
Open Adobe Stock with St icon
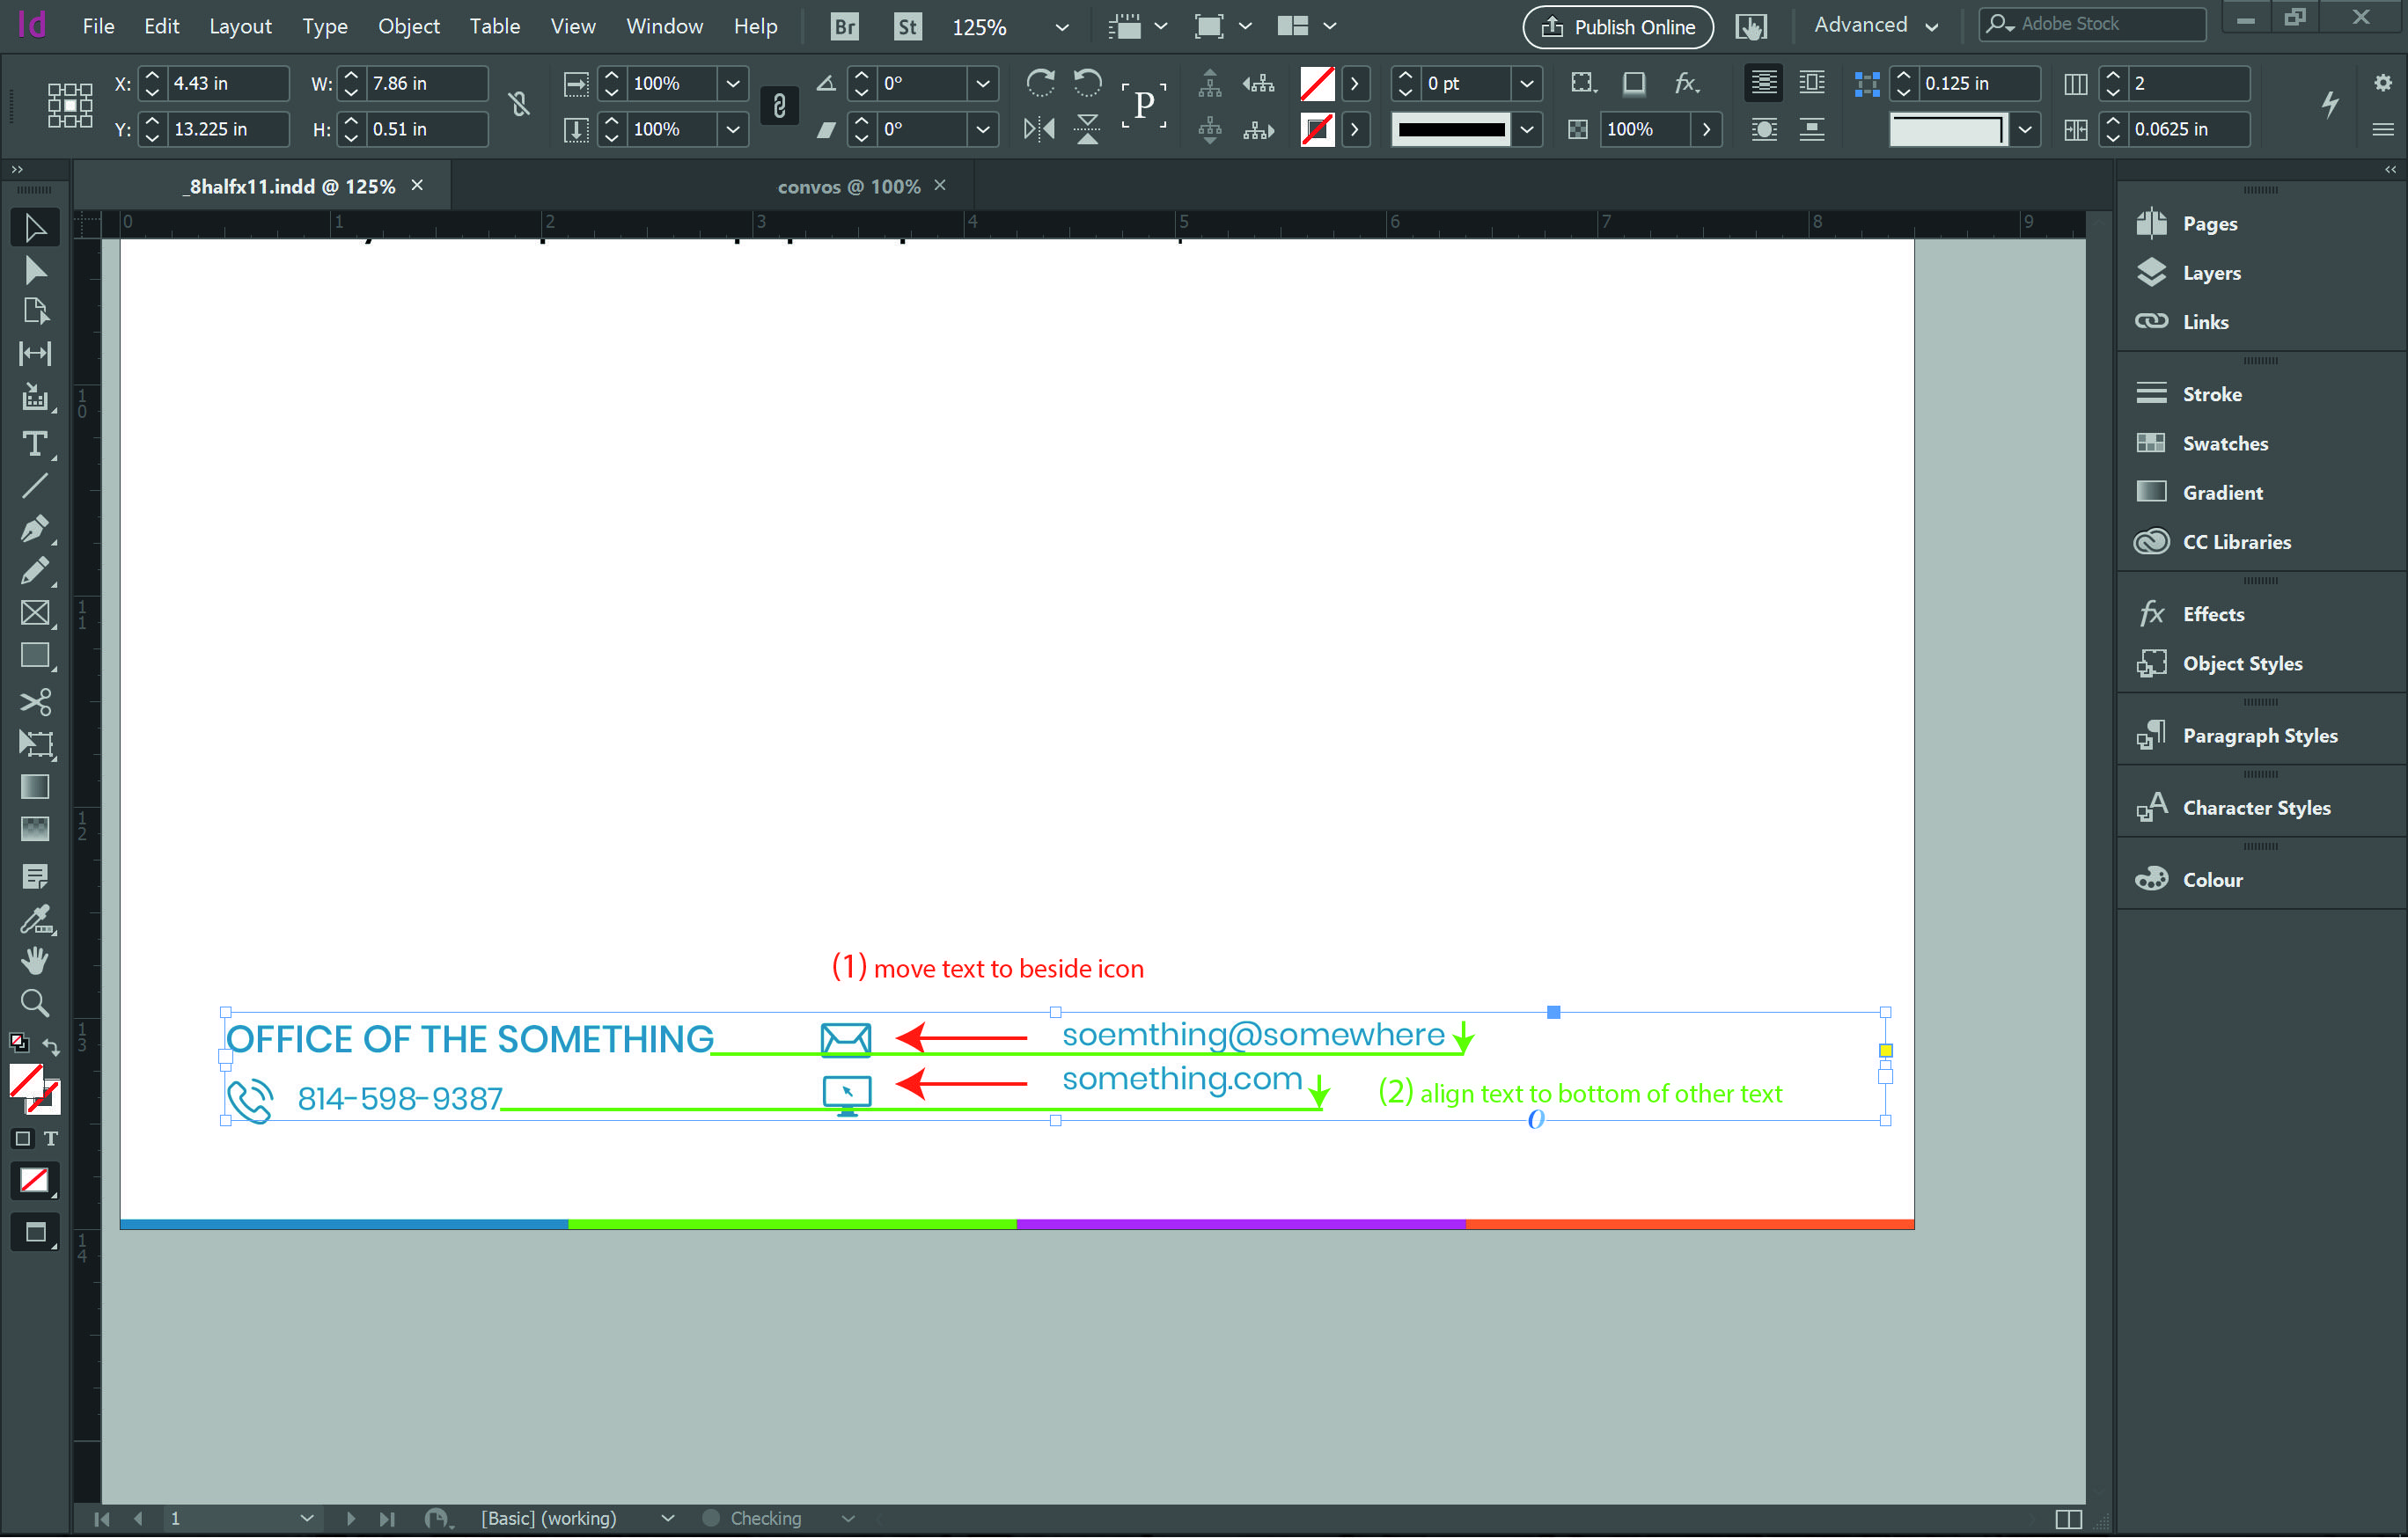click(x=907, y=26)
